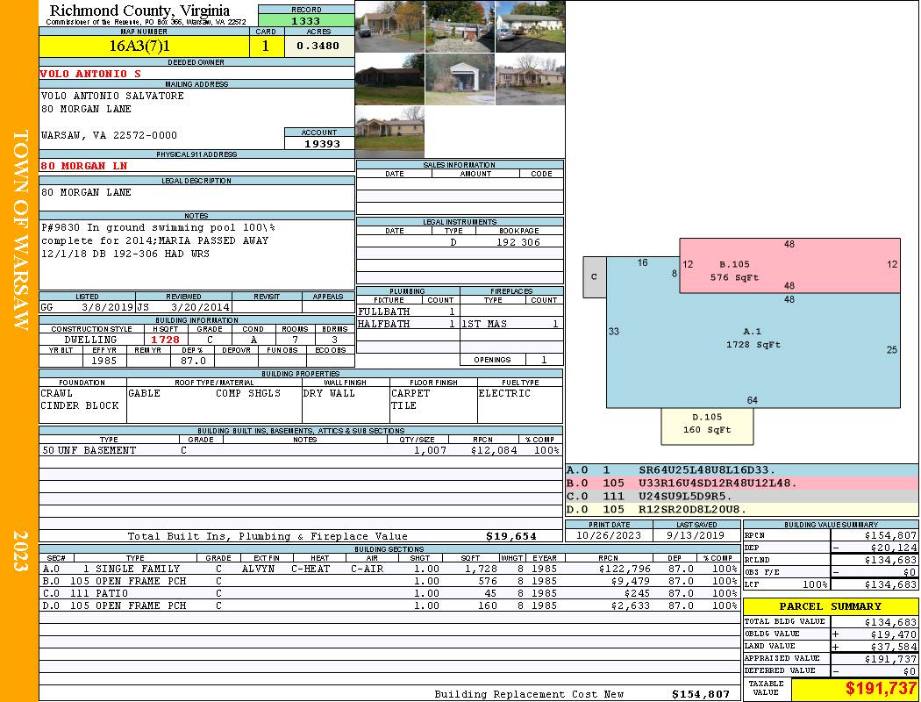Click the A.0 sketch vector SR64U25L48U8L16D33
Viewport: 921px width, 702px height.
707,470
